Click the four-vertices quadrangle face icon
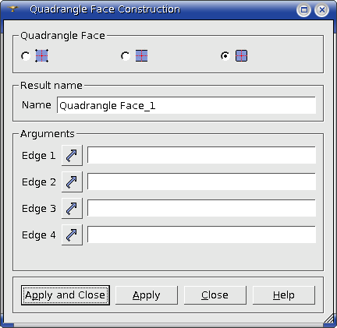Screen dimensions: 337x328 pos(41,56)
